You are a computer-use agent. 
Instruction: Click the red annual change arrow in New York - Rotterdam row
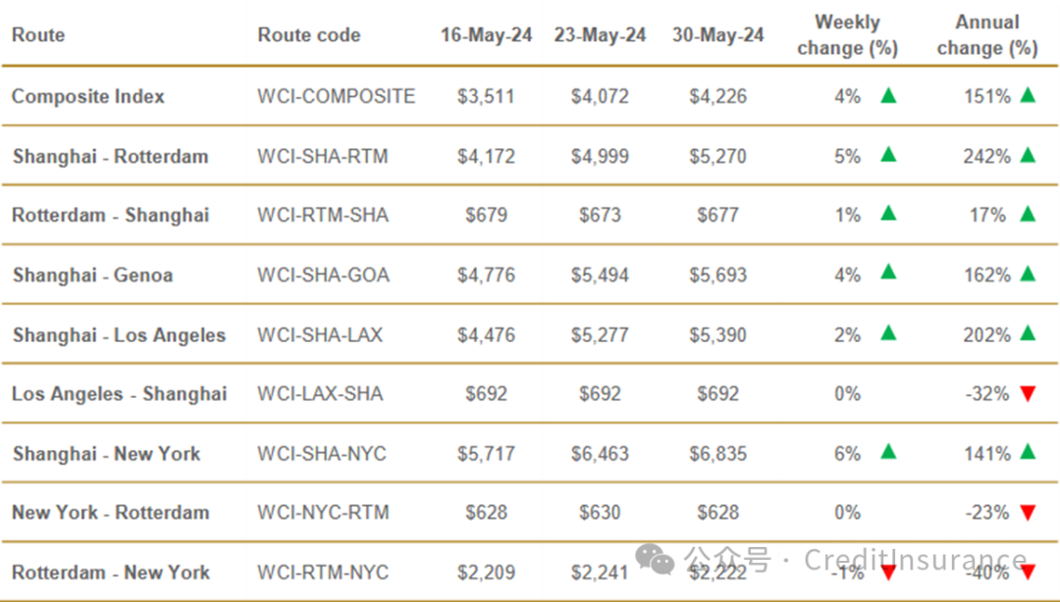(1028, 513)
